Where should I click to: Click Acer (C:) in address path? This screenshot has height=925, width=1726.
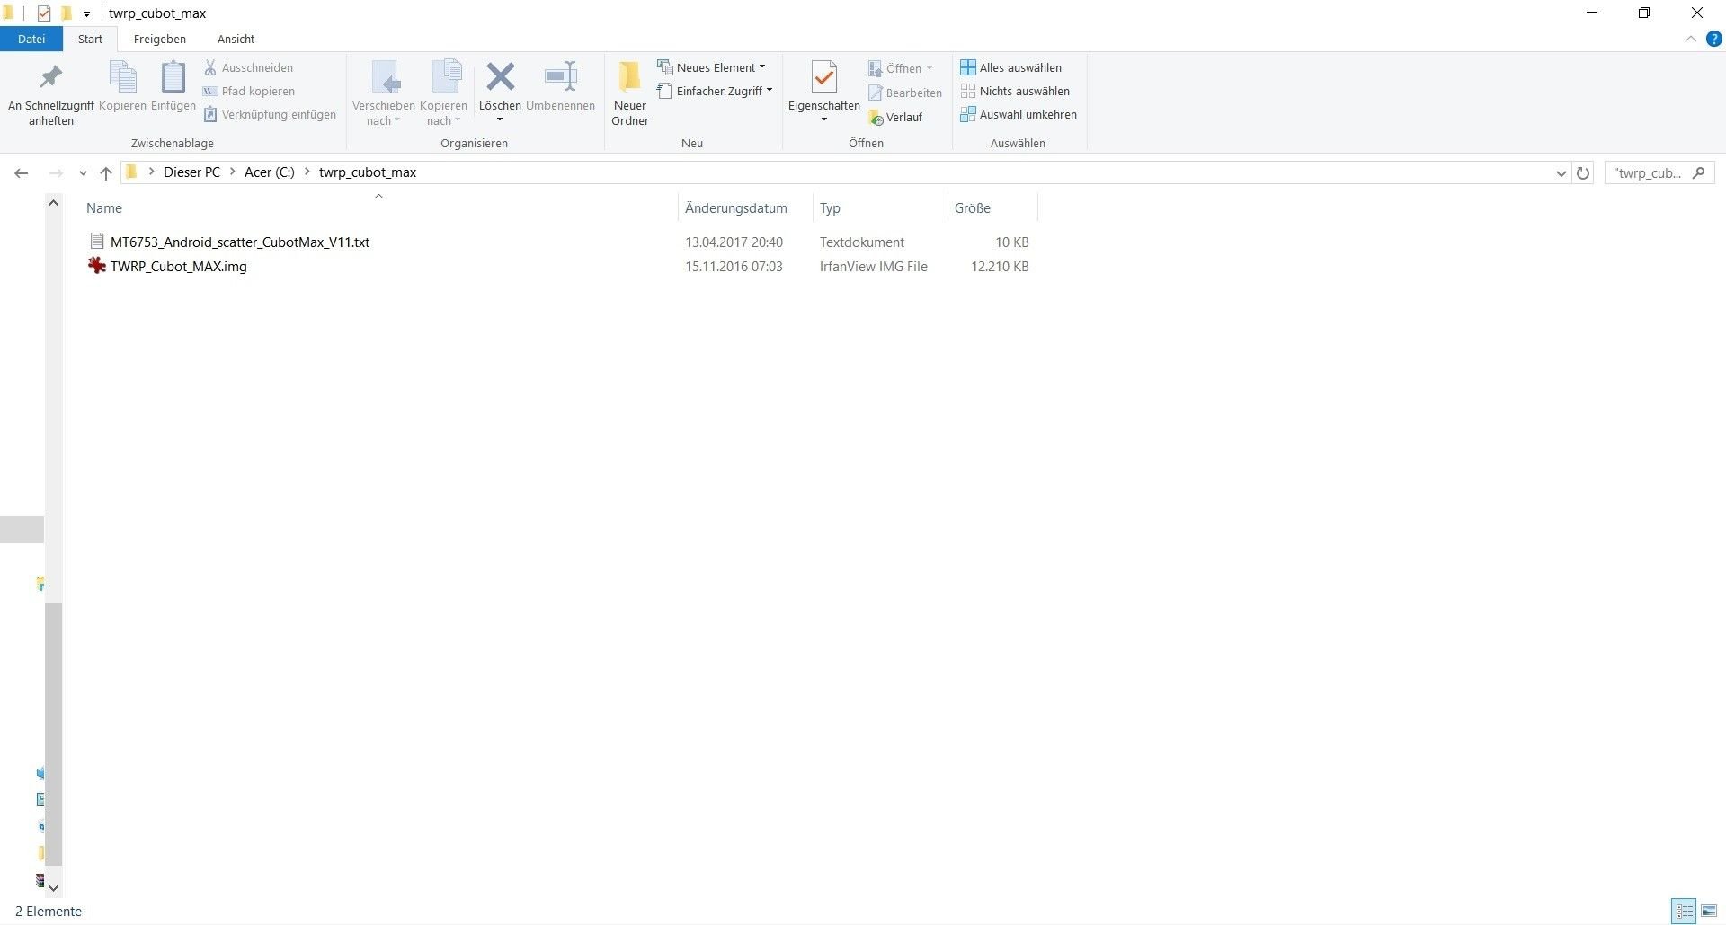click(x=269, y=172)
